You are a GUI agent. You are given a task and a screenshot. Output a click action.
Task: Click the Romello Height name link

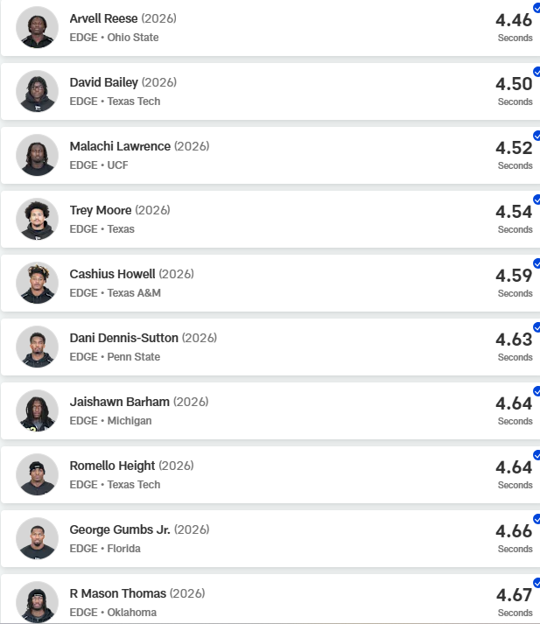pos(112,466)
